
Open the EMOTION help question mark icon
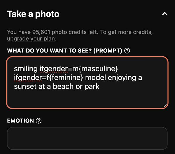(38, 121)
